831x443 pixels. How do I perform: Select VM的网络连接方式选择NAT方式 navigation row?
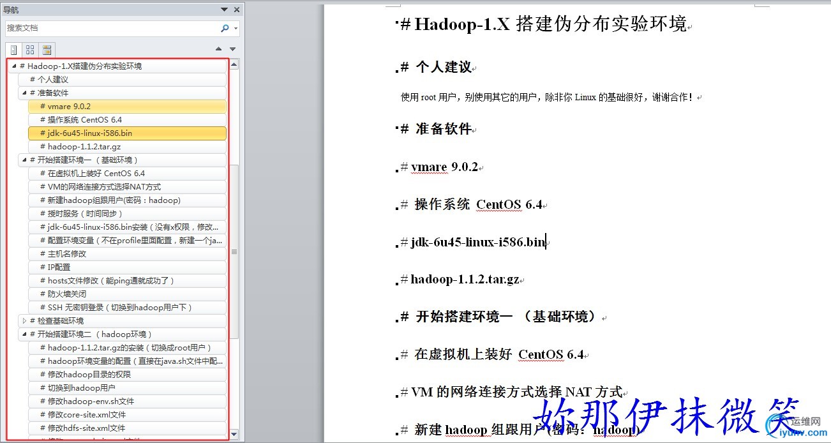pyautogui.click(x=127, y=186)
